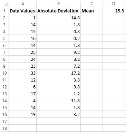Select row 10 header
Viewport: 126px width, 133px height.
click(4, 73)
